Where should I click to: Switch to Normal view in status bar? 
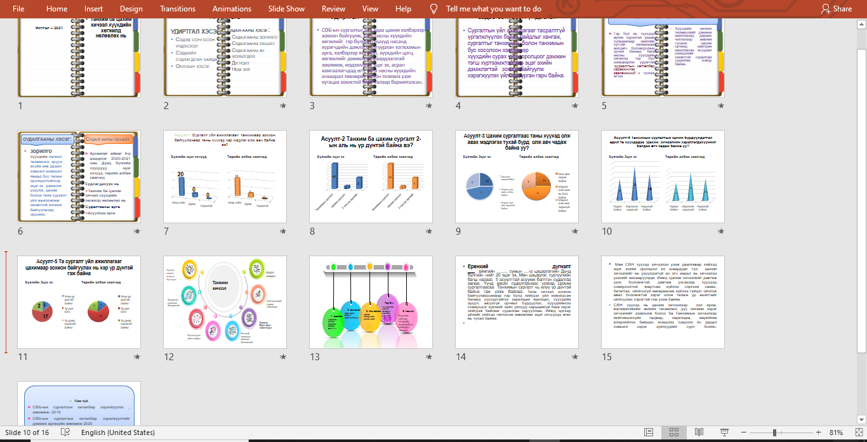point(649,432)
